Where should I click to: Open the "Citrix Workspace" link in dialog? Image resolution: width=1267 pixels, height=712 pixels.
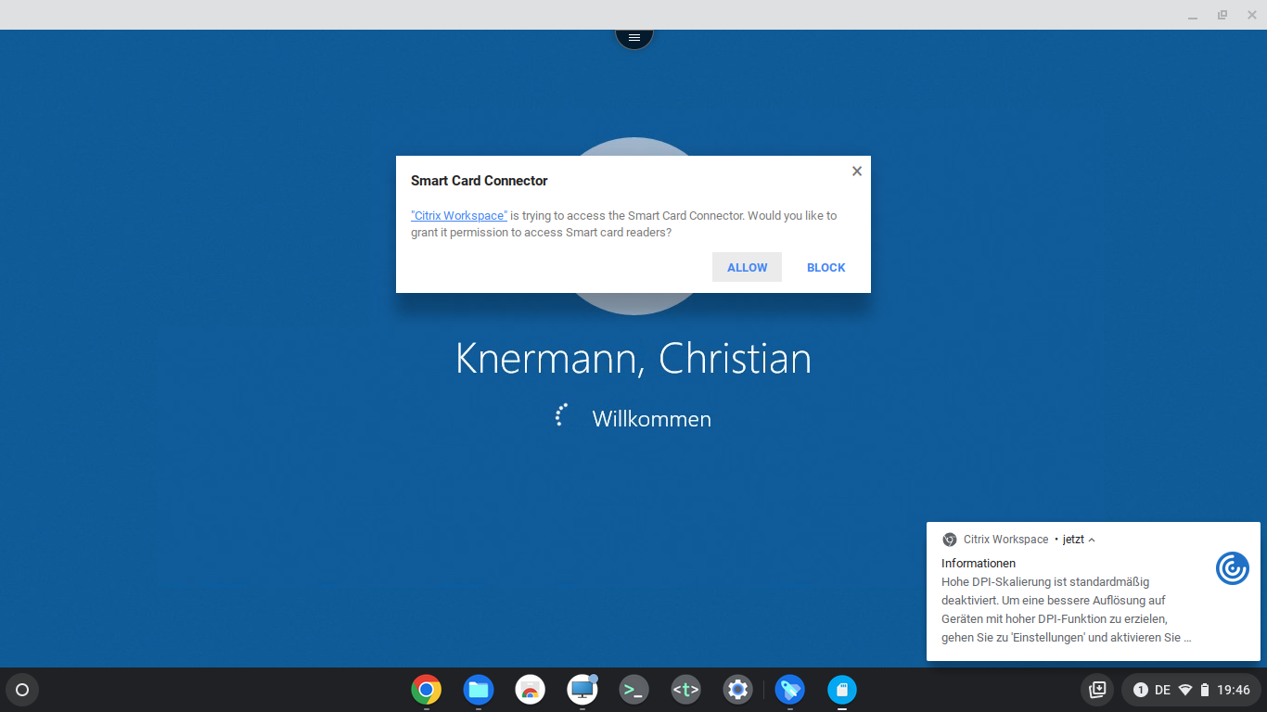coord(459,215)
